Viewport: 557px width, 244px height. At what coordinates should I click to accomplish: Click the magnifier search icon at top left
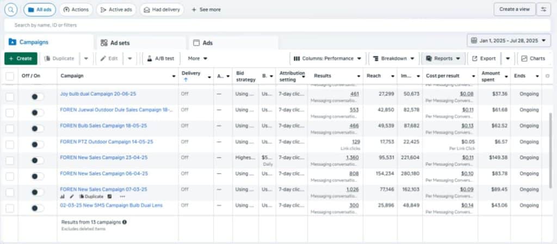coord(11,9)
